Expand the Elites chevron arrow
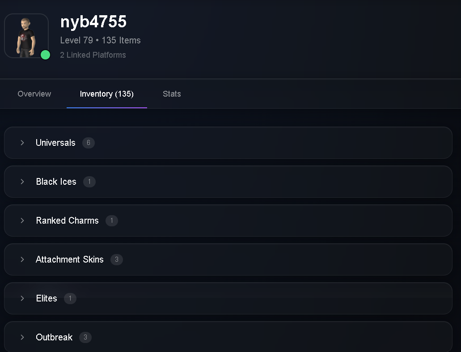Image resolution: width=461 pixels, height=352 pixels. (x=22, y=298)
